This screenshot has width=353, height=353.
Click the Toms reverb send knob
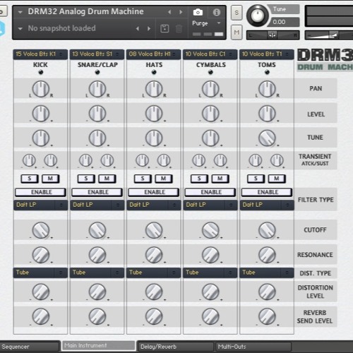pos(267,316)
